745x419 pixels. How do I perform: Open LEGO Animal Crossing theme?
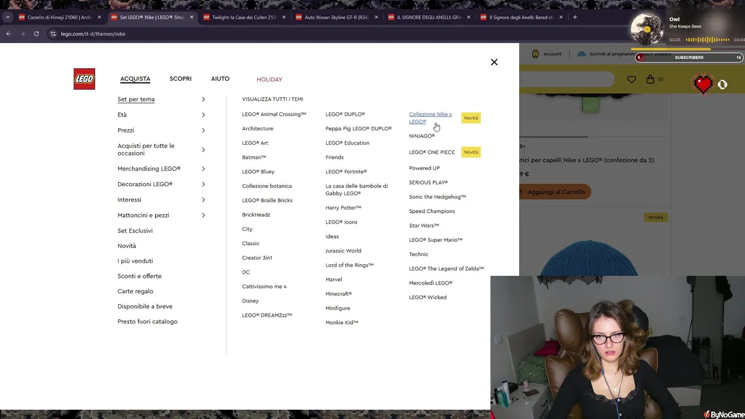point(274,114)
